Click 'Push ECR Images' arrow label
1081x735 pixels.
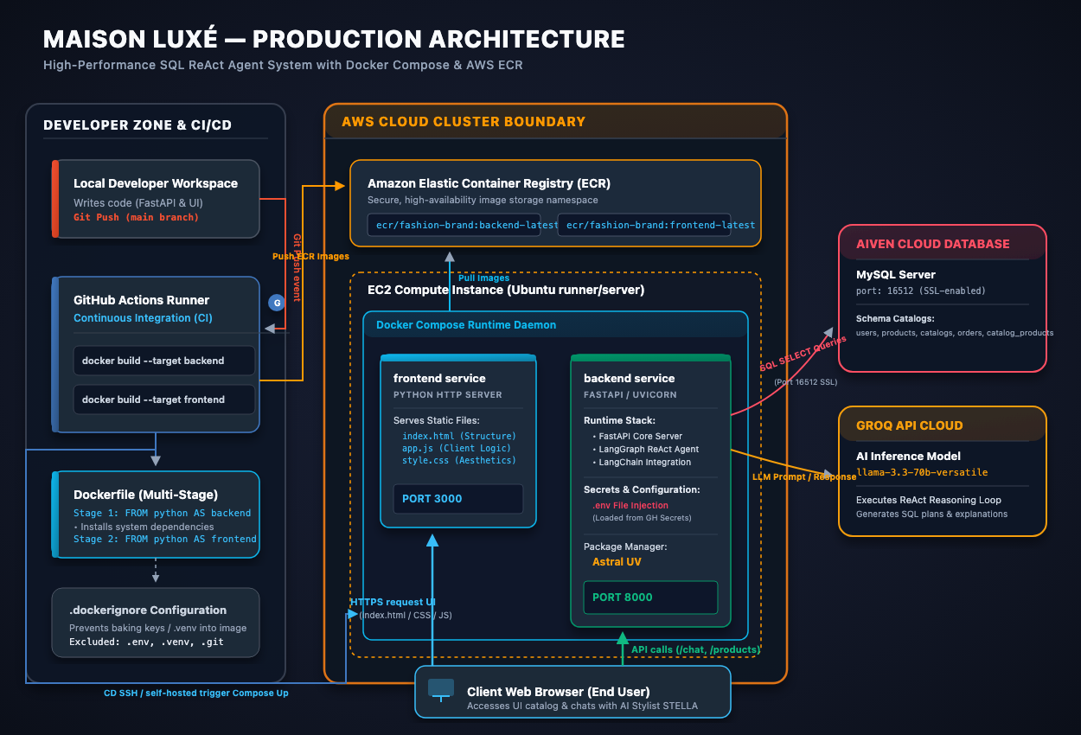pos(310,256)
